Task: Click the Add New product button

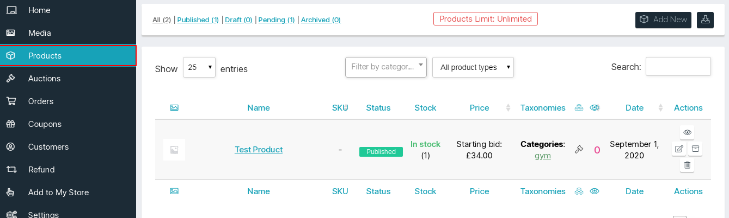Action: pyautogui.click(x=663, y=20)
